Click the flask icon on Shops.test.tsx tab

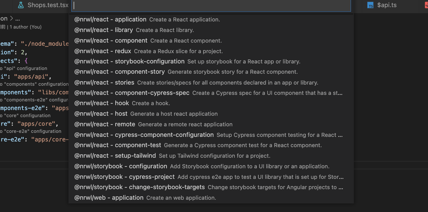point(21,5)
